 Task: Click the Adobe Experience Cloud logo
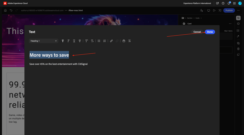5,3
